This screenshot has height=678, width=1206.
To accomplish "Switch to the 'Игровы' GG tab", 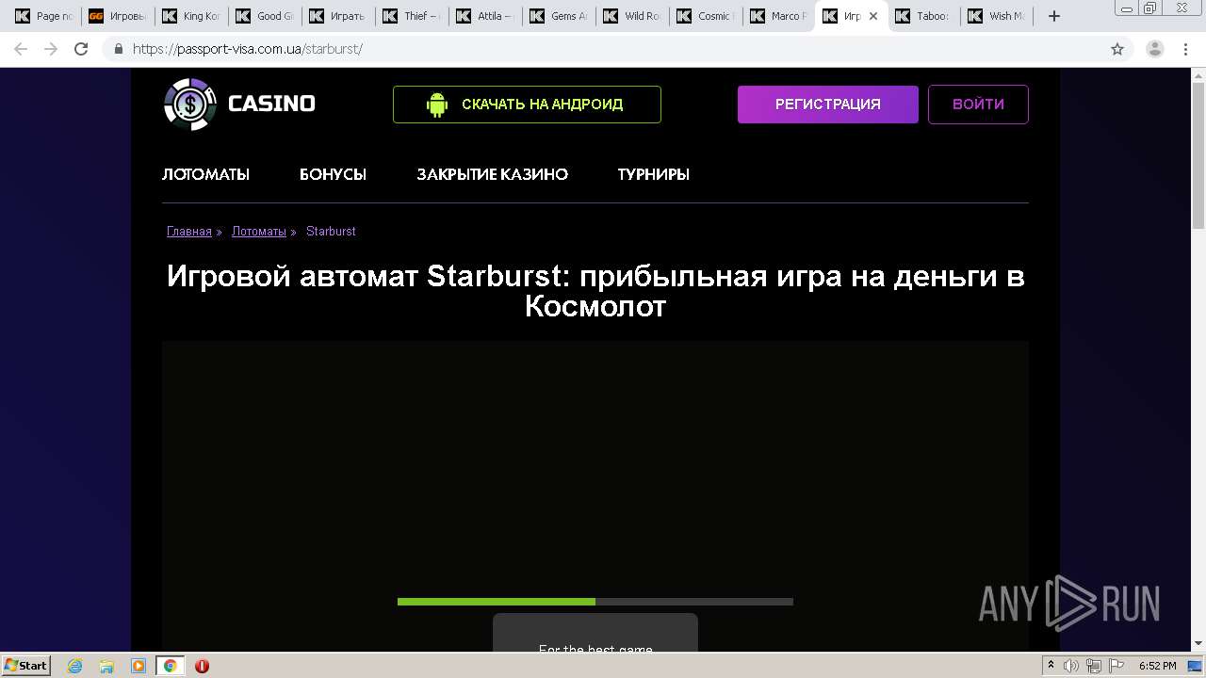I will point(118,16).
